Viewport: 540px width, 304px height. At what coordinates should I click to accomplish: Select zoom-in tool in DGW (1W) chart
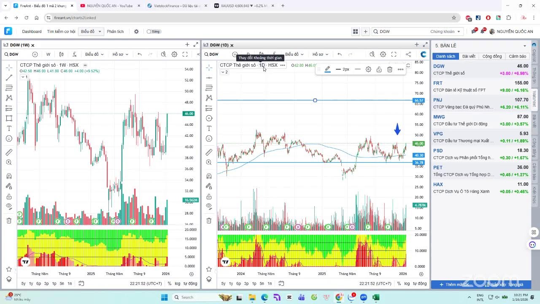pyautogui.click(x=9, y=162)
